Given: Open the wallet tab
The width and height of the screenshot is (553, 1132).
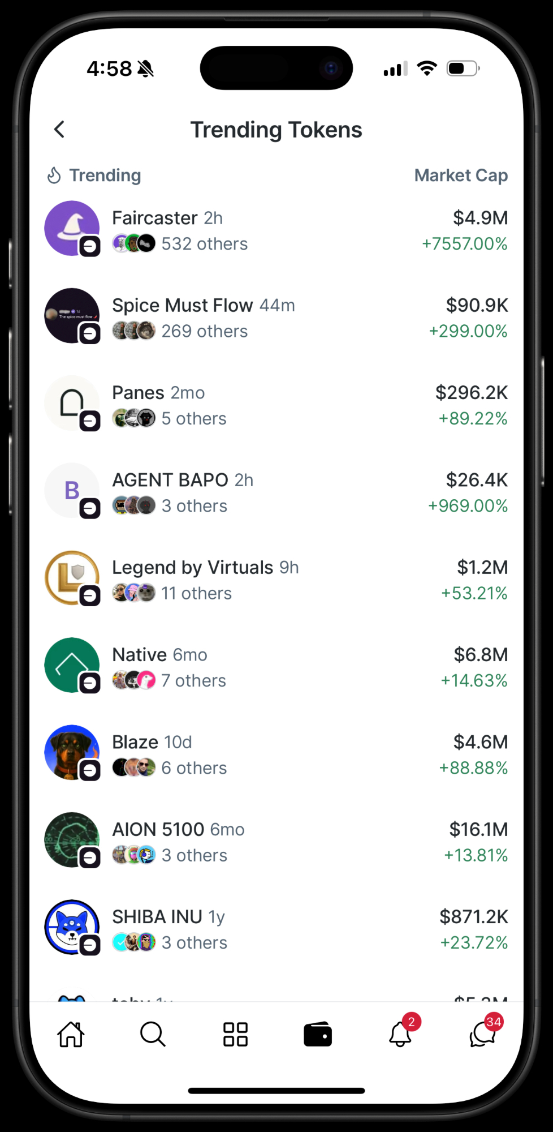Looking at the screenshot, I should click(318, 1034).
